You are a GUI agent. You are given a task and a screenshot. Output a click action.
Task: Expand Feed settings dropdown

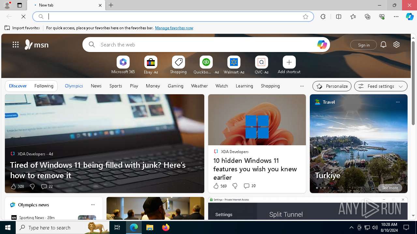click(x=381, y=86)
